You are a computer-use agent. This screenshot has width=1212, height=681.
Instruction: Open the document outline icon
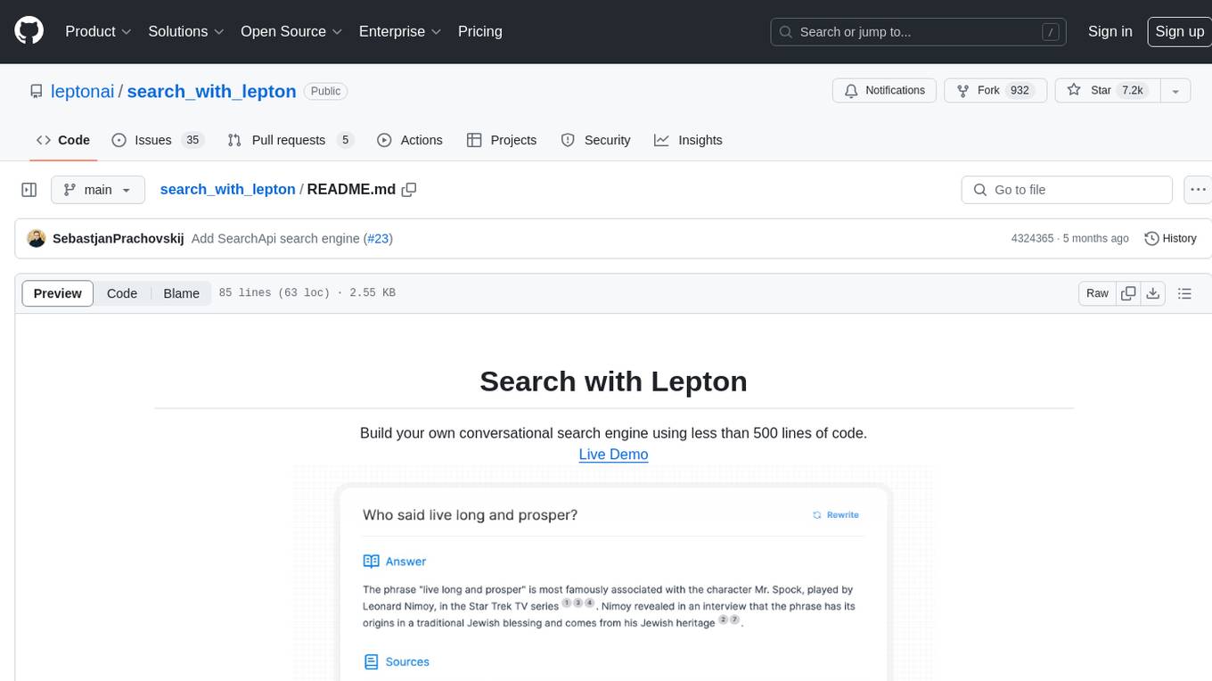point(1184,293)
